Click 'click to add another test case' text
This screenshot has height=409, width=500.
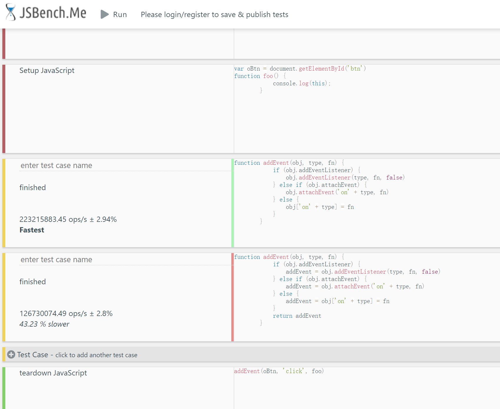pyautogui.click(x=96, y=355)
